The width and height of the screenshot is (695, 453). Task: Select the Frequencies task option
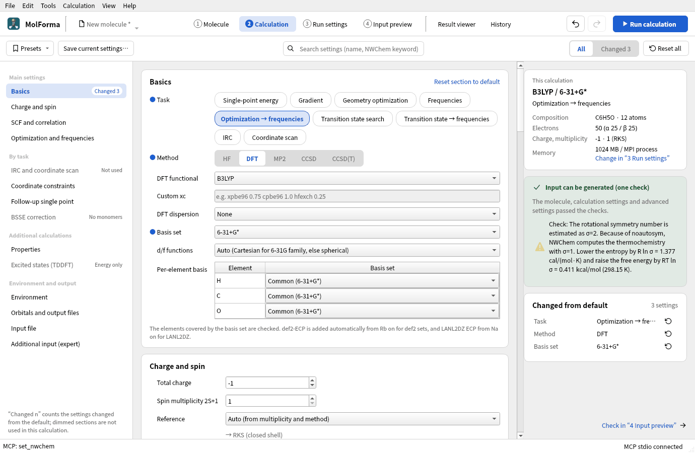coord(445,100)
